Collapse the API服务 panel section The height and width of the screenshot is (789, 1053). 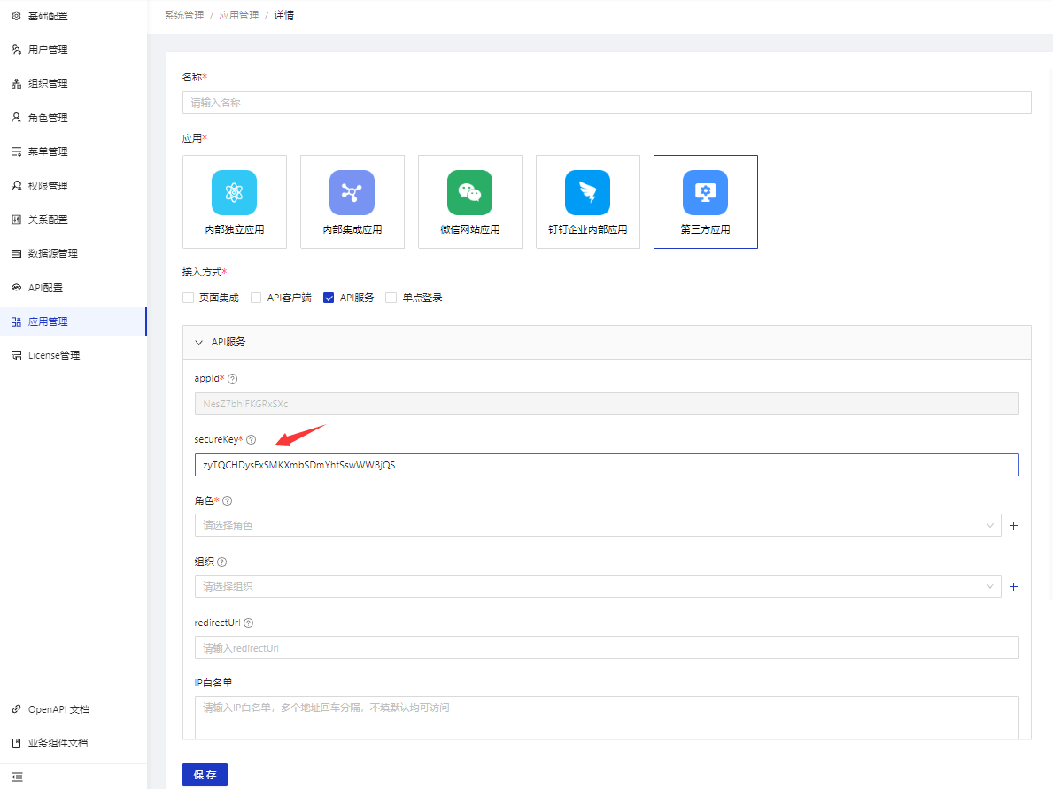click(x=199, y=342)
